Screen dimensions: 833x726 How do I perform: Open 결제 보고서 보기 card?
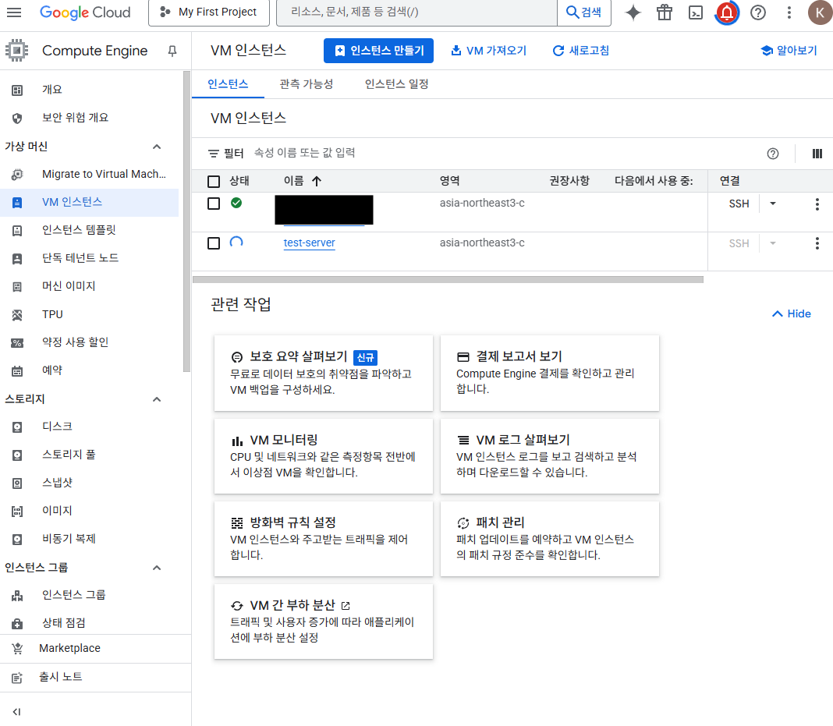click(550, 373)
